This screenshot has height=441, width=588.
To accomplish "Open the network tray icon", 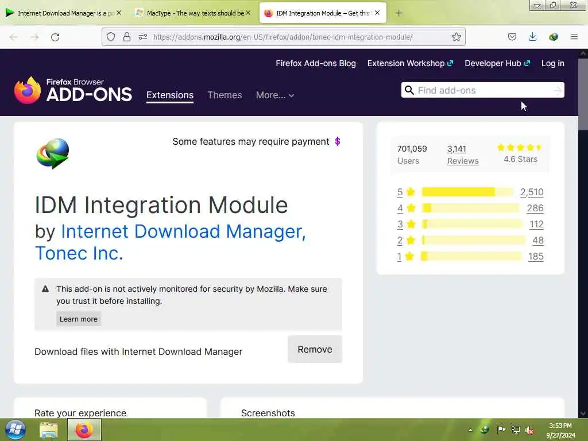I will (x=516, y=430).
